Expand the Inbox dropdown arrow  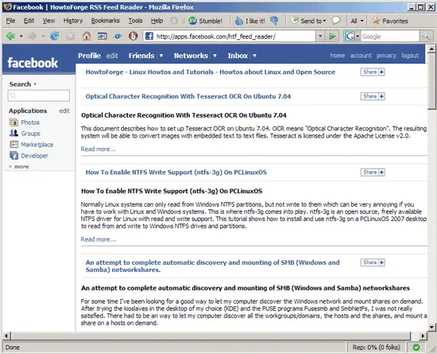click(254, 56)
